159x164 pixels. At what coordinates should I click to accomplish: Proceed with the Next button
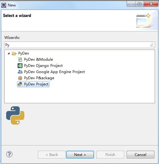coord(80,154)
